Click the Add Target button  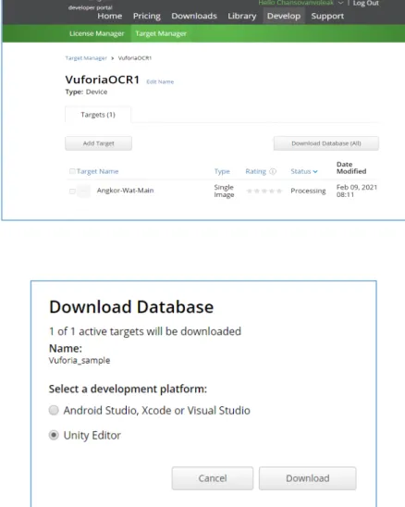pyautogui.click(x=99, y=143)
